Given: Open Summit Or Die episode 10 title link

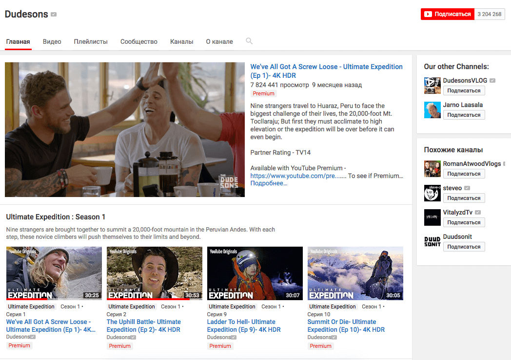Looking at the screenshot, I should [346, 325].
